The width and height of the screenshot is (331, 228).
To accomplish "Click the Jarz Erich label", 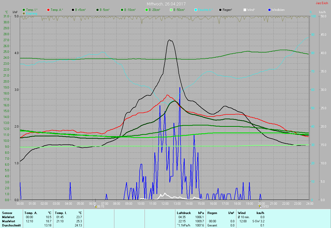I will point(322,3).
